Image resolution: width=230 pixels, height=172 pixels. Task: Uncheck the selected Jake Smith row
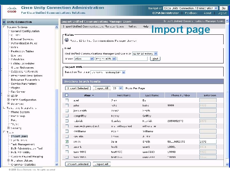(x=67, y=141)
